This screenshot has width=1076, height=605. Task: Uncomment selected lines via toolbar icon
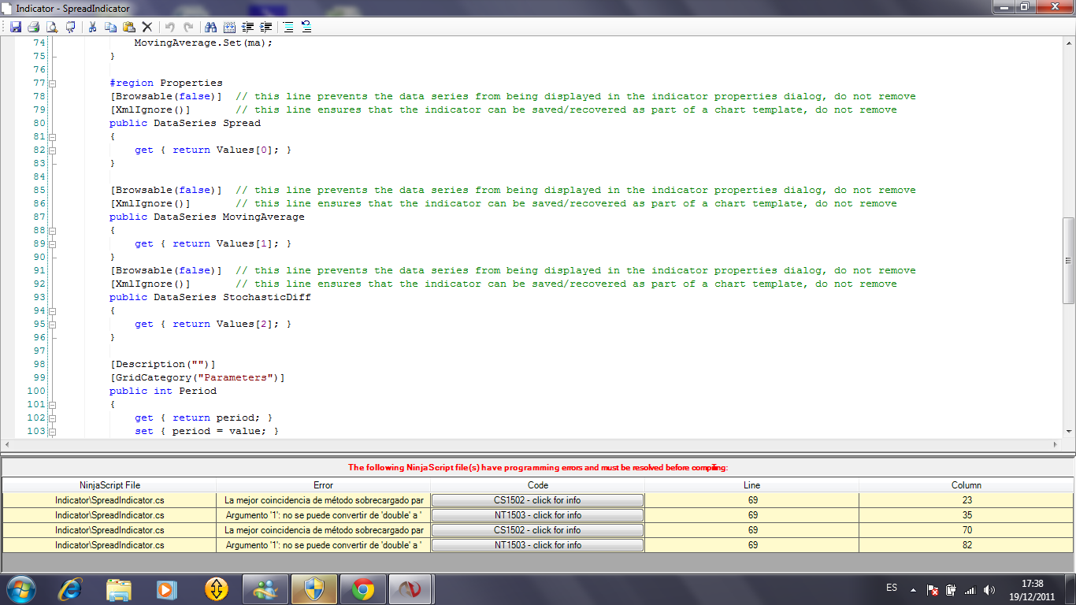[306, 27]
